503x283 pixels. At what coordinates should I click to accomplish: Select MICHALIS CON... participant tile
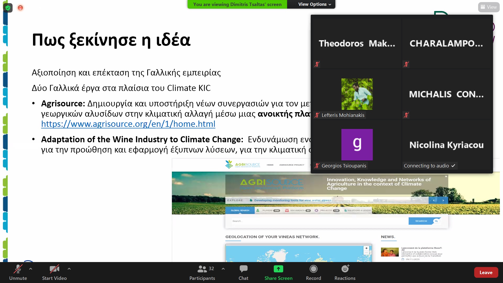(x=446, y=94)
